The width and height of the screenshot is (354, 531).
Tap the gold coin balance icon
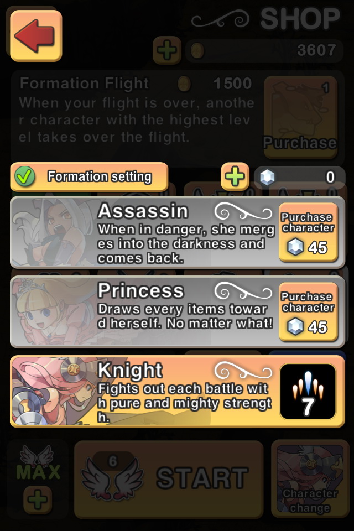197,50
